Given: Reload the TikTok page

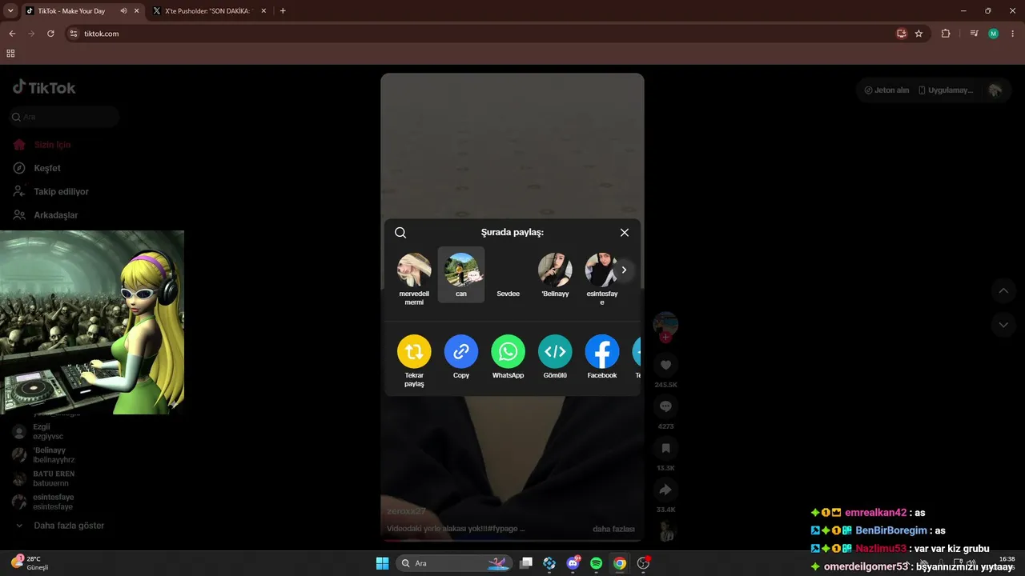Looking at the screenshot, I should [50, 34].
